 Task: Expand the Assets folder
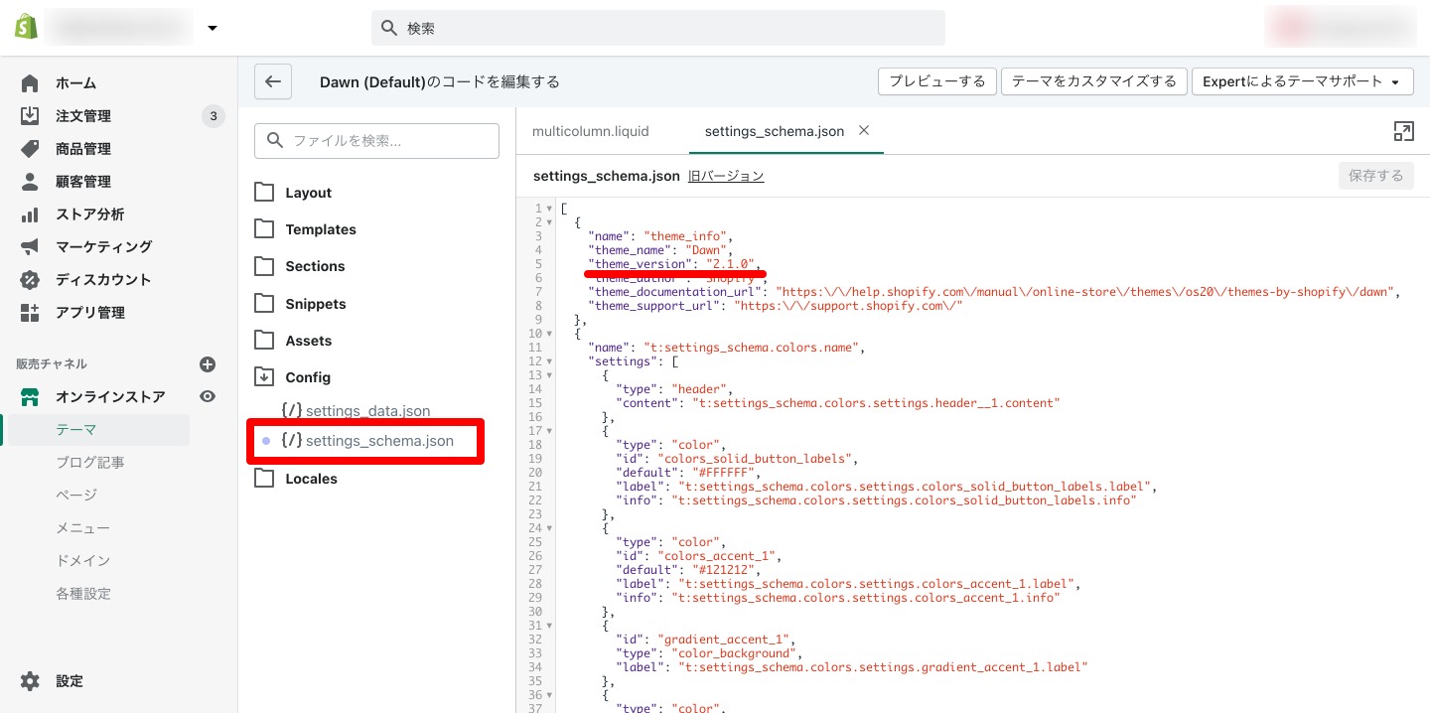[x=294, y=341]
